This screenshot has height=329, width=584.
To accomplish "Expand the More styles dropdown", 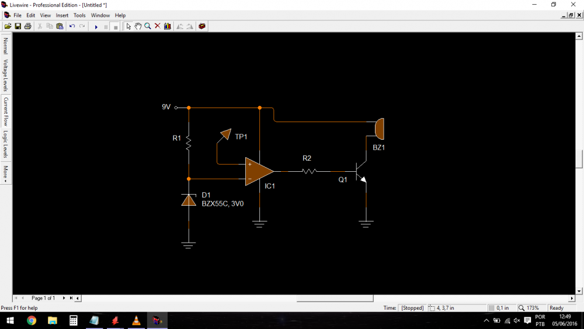I will click(x=6, y=174).
